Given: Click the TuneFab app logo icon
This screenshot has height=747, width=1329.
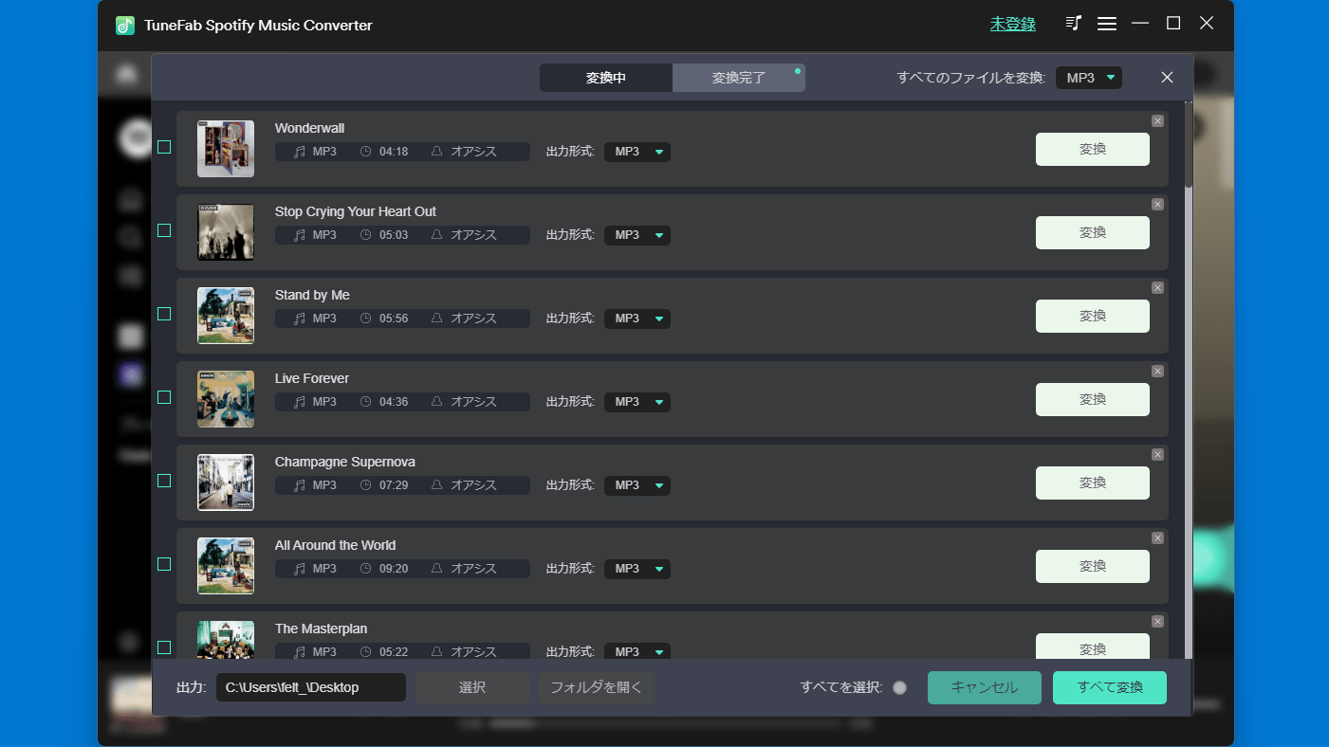Looking at the screenshot, I should click(x=125, y=26).
